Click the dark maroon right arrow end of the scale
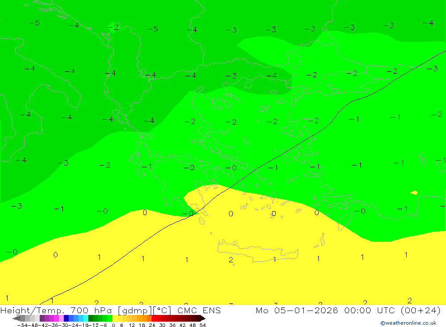The height and width of the screenshot is (327, 446). coord(202,319)
